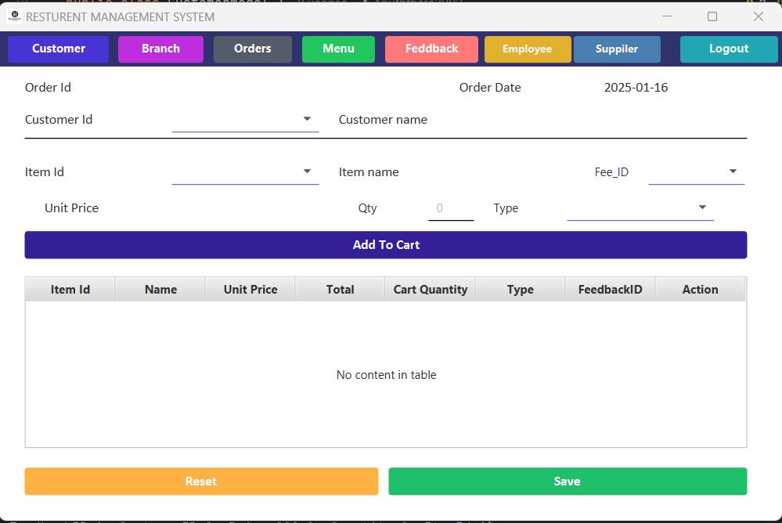782x523 pixels.
Task: Select the FeedbackID column header
Action: click(610, 290)
